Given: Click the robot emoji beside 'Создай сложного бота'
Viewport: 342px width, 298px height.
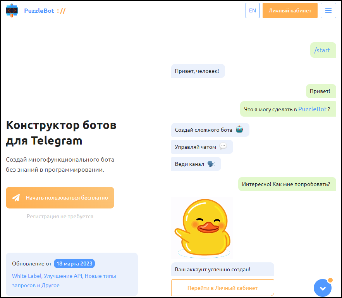Looking at the screenshot, I should tap(239, 129).
